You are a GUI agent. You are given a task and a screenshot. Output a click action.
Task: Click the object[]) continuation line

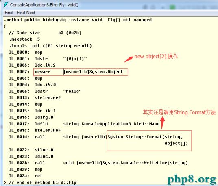[176, 143]
